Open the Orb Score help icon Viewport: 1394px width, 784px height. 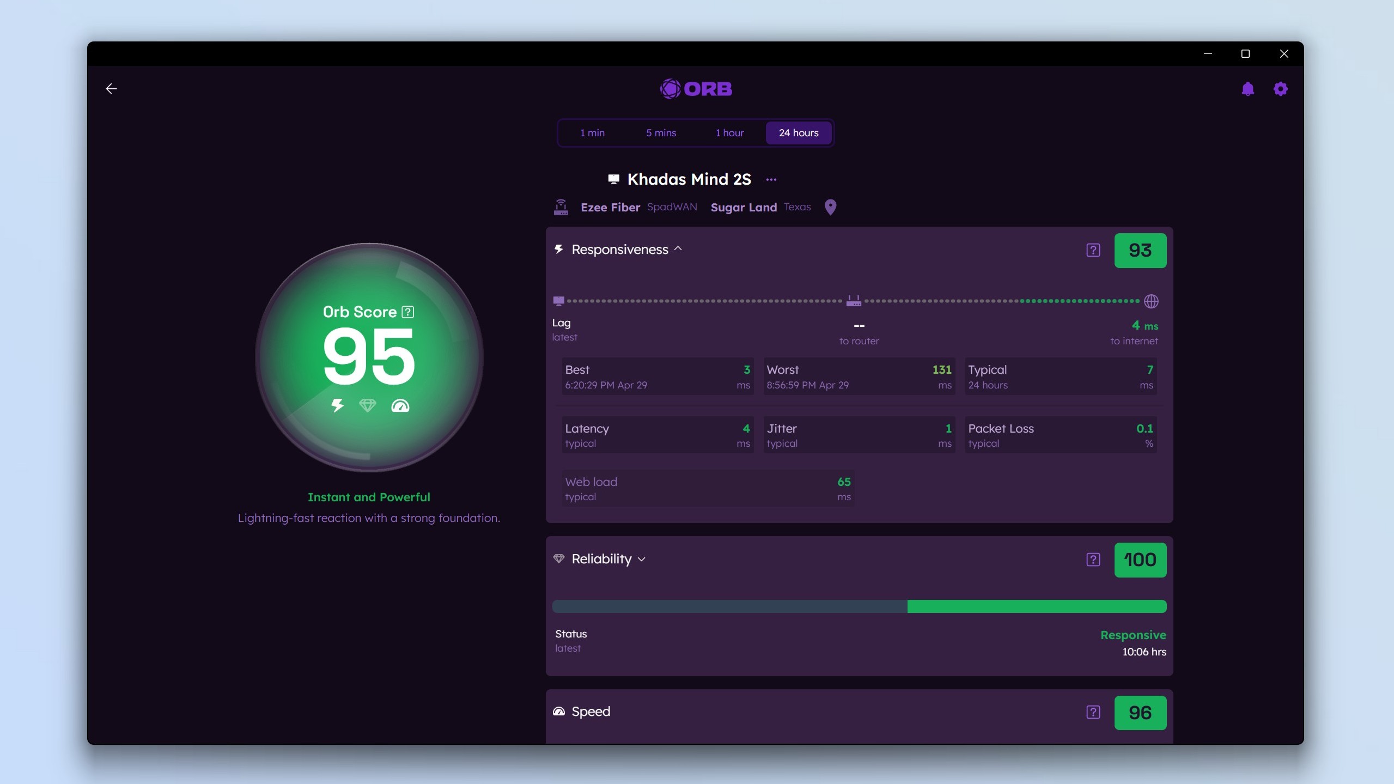pos(408,312)
